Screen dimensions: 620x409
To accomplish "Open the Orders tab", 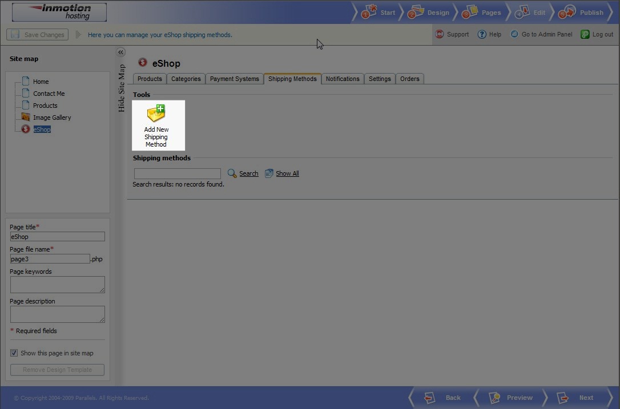I will (410, 79).
